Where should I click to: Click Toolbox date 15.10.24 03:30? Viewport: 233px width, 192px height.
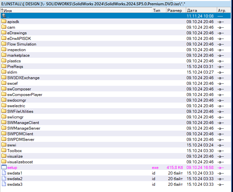click(200, 151)
